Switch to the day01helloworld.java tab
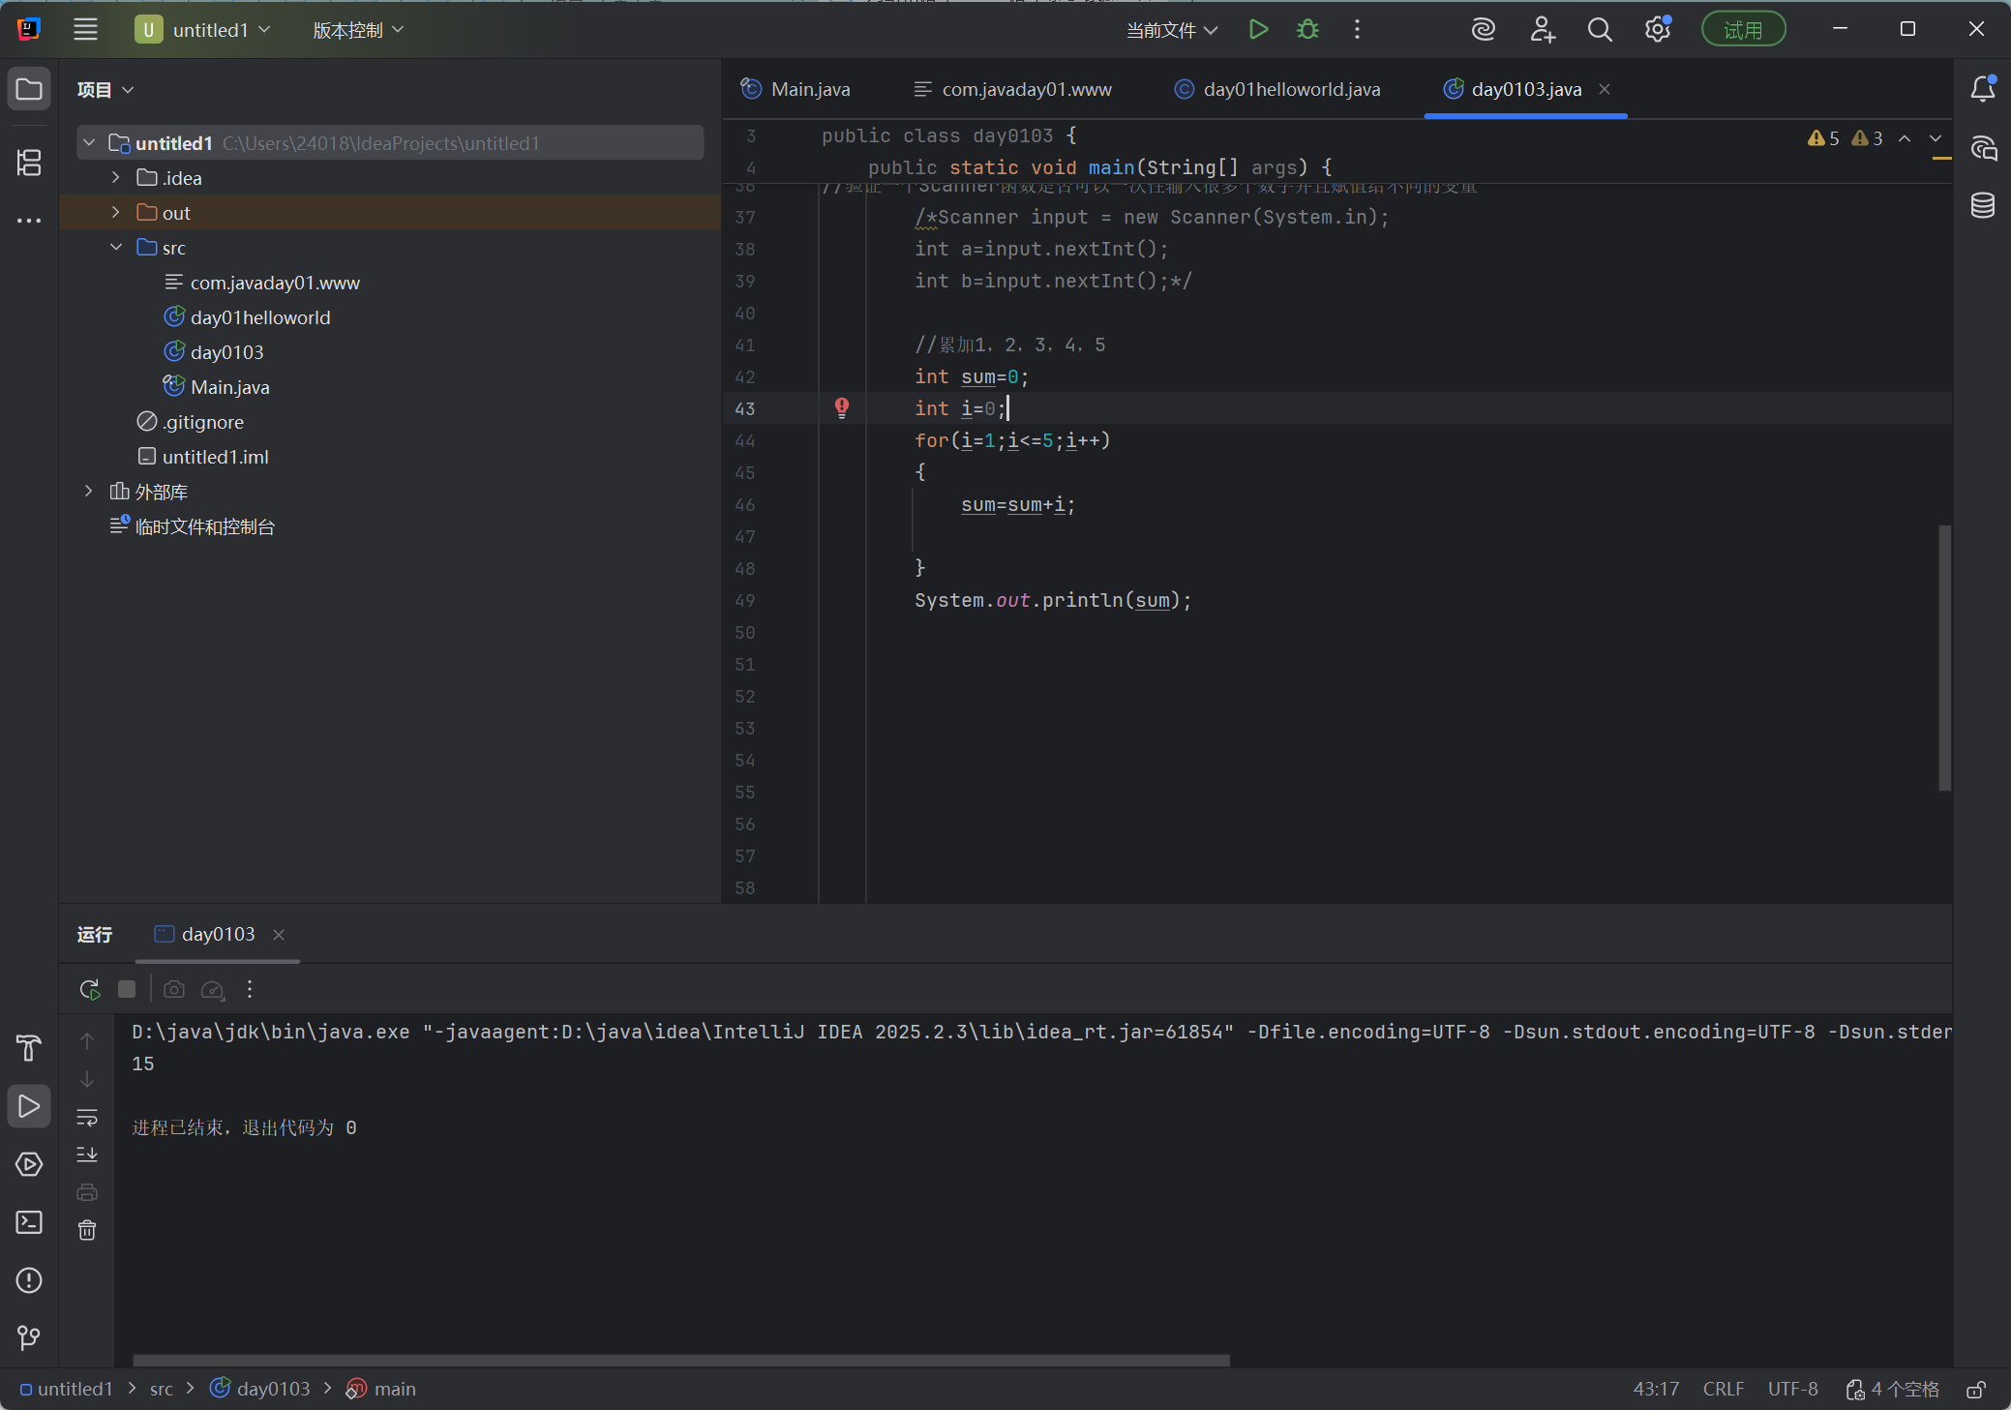 click(x=1291, y=89)
